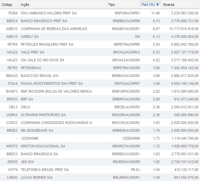The width and height of the screenshot is (201, 181).
Task: Click the sort arrow beside Part.(%)
Action: [158, 5]
